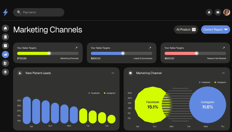Click the Instagram 11.6% blue circle

pyautogui.click(x=208, y=104)
